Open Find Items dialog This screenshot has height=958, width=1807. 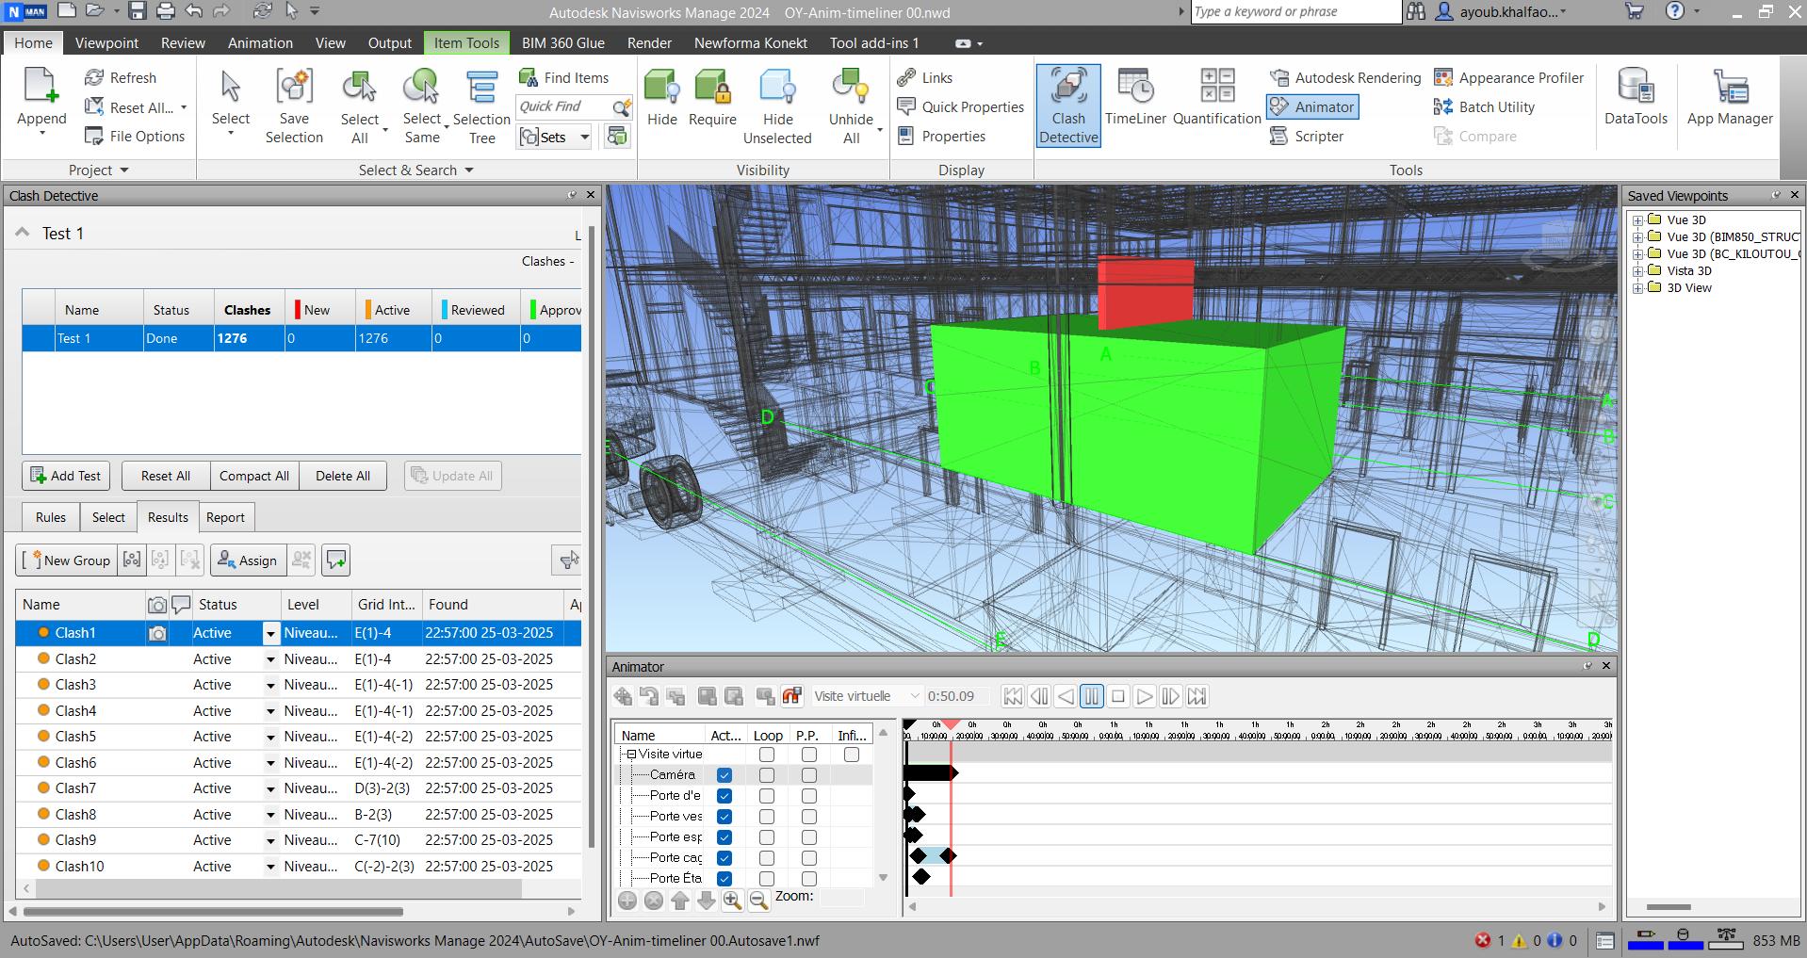pyautogui.click(x=564, y=77)
